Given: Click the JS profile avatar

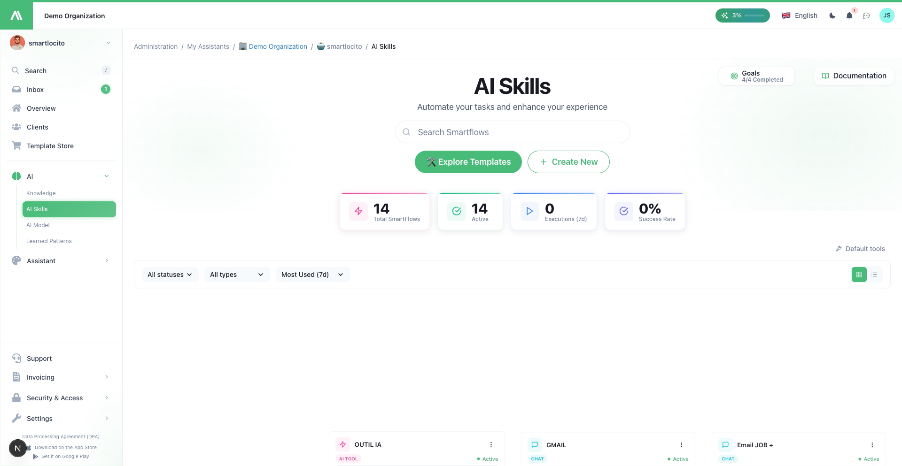Looking at the screenshot, I should click(x=887, y=15).
